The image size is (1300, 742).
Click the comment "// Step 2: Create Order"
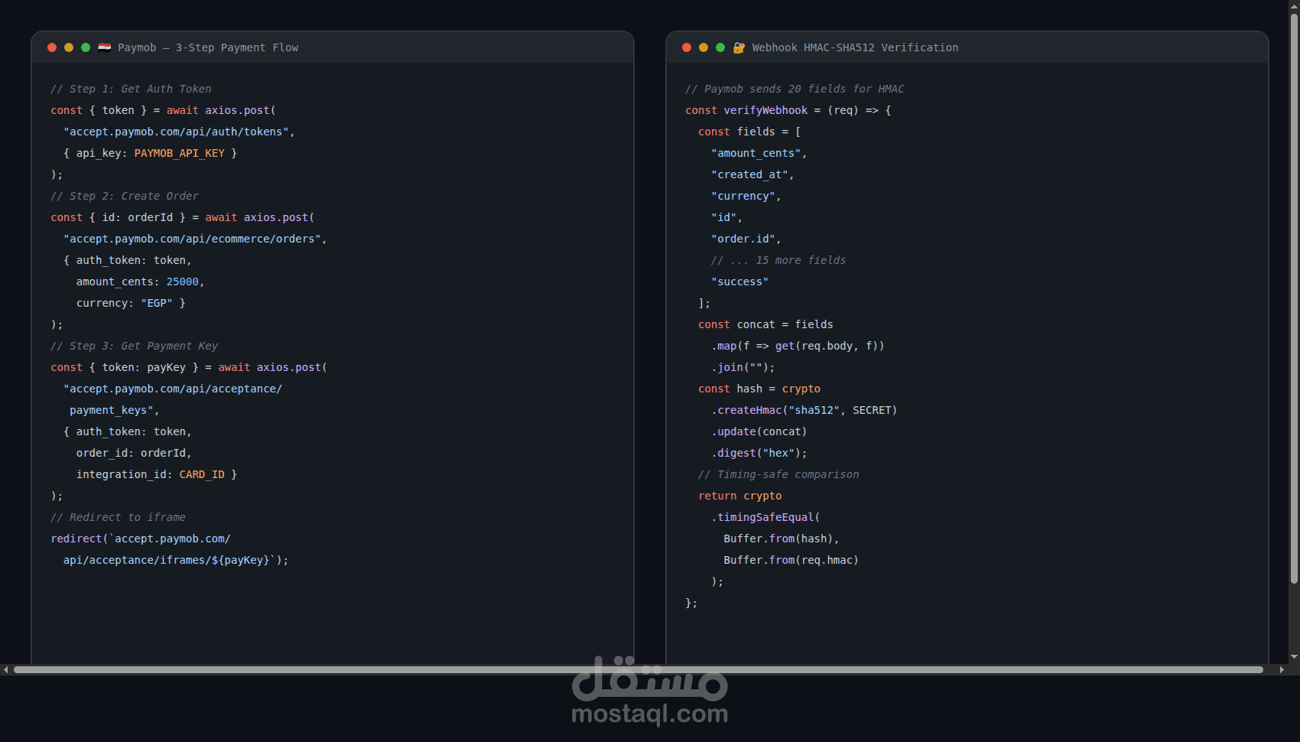click(x=125, y=196)
